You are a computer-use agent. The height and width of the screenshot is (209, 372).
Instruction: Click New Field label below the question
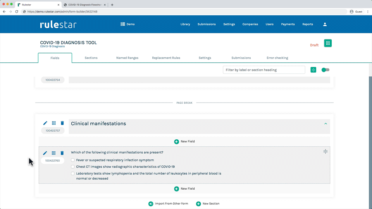click(188, 188)
